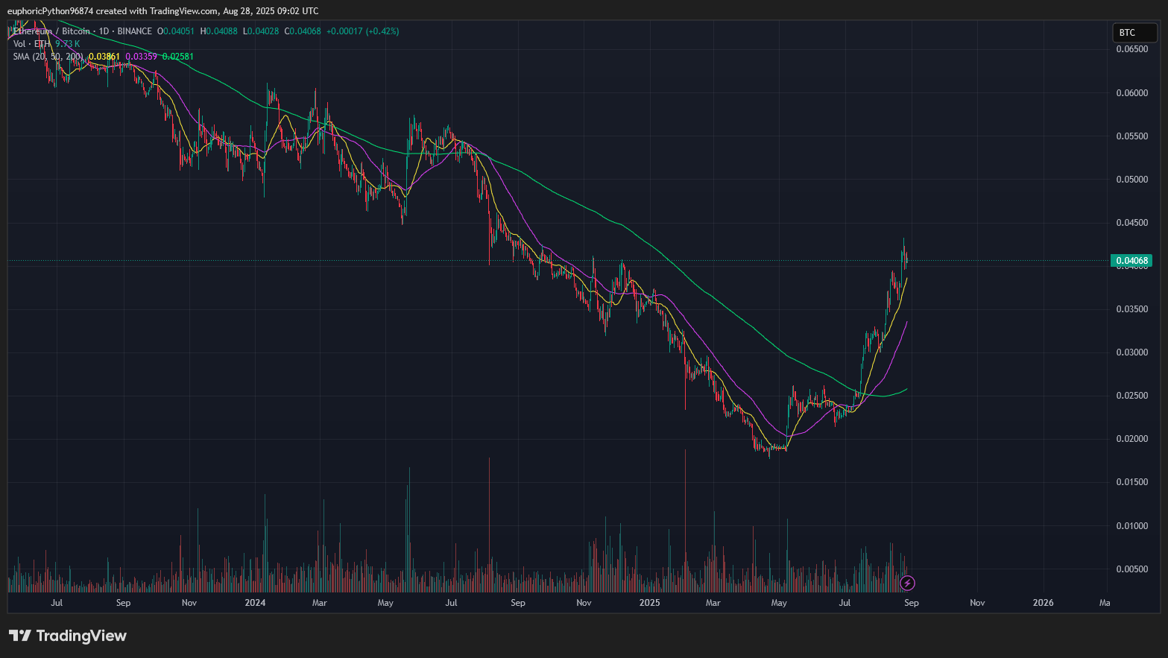Click the 0.04500 price axis label
The image size is (1168, 658).
(1131, 223)
